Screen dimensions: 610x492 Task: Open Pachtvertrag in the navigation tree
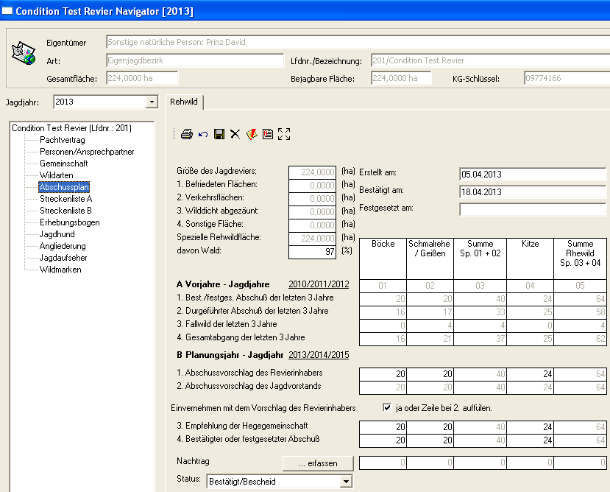tap(62, 140)
